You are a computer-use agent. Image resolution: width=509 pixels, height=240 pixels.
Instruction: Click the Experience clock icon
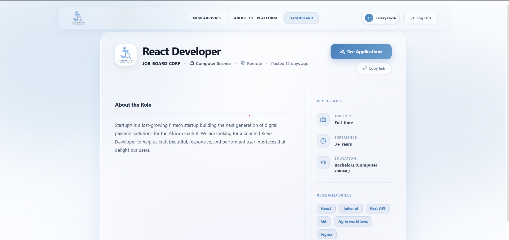tap(323, 141)
